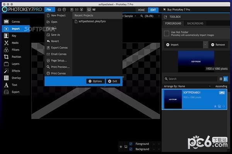Click the save toolbar icon beside File
Screen dimensions: 232x154
pyautogui.click(x=59, y=10)
